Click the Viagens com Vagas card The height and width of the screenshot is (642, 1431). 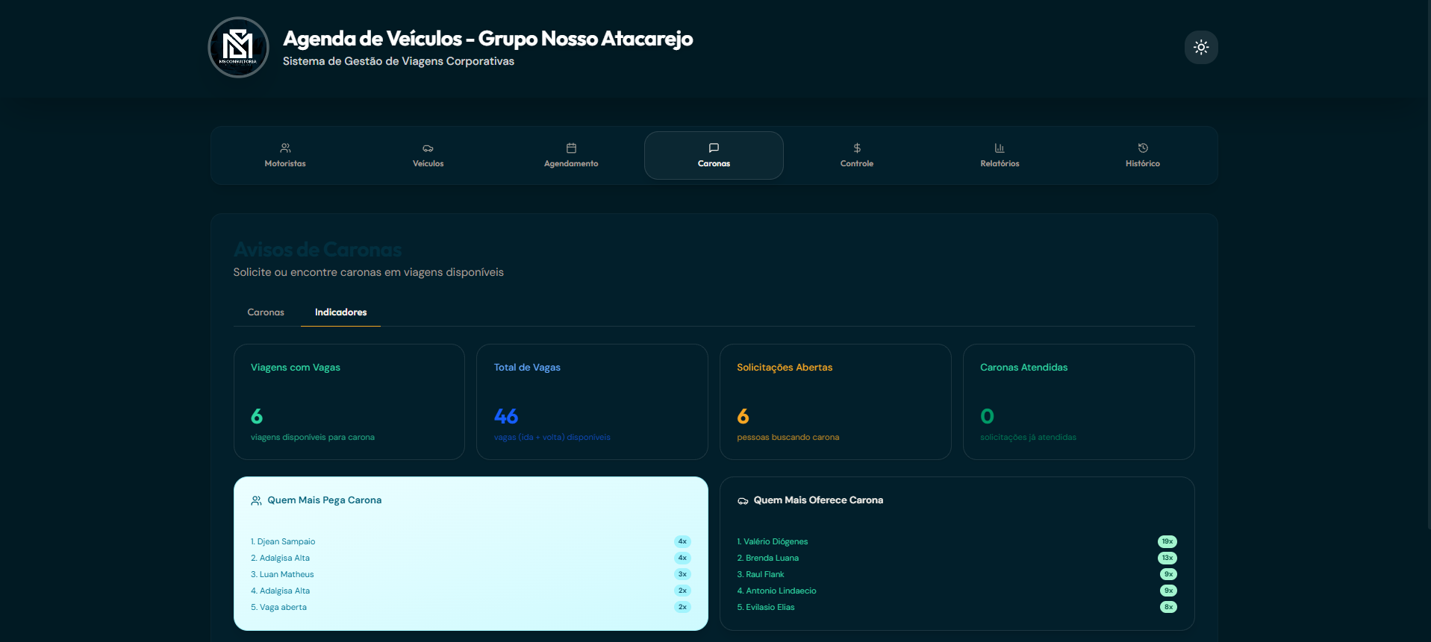[x=349, y=402]
